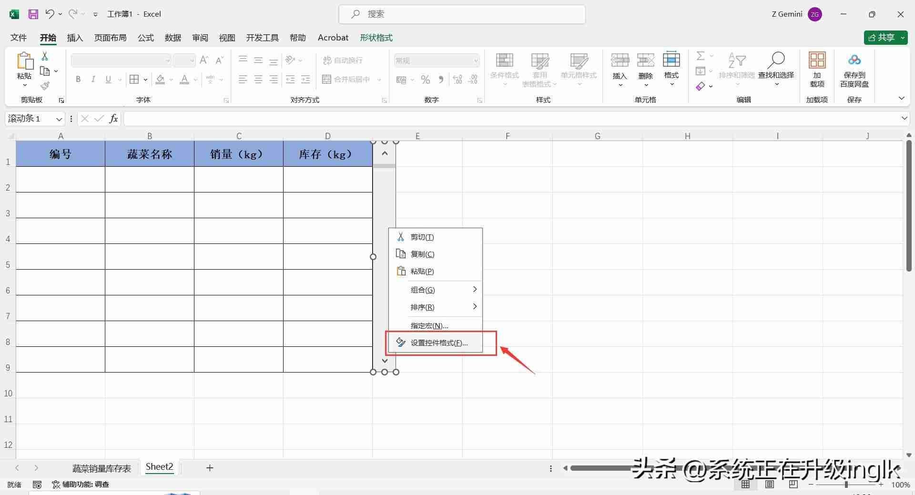
Task: Select the Format Painter icon
Action: pyautogui.click(x=45, y=86)
